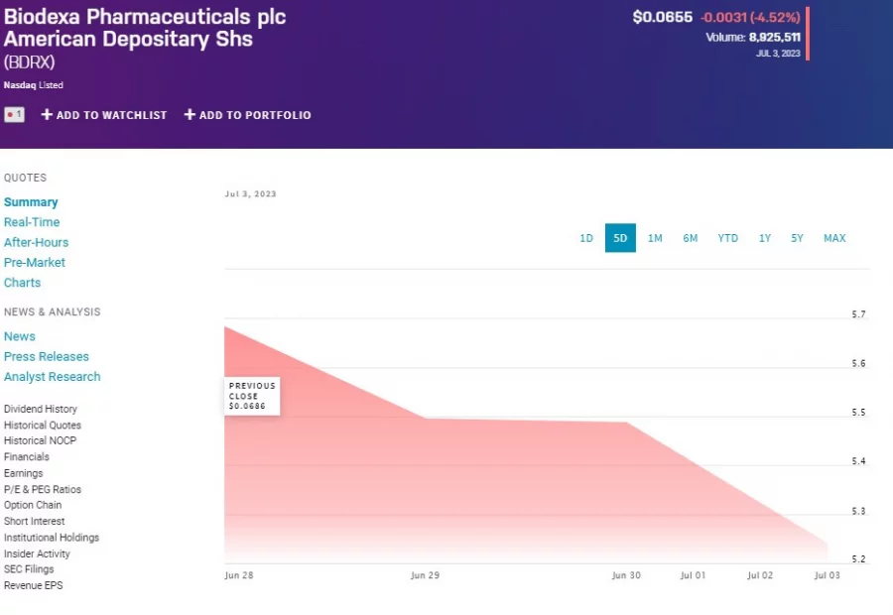
Task: Display the 1Y chart range
Action: (765, 238)
